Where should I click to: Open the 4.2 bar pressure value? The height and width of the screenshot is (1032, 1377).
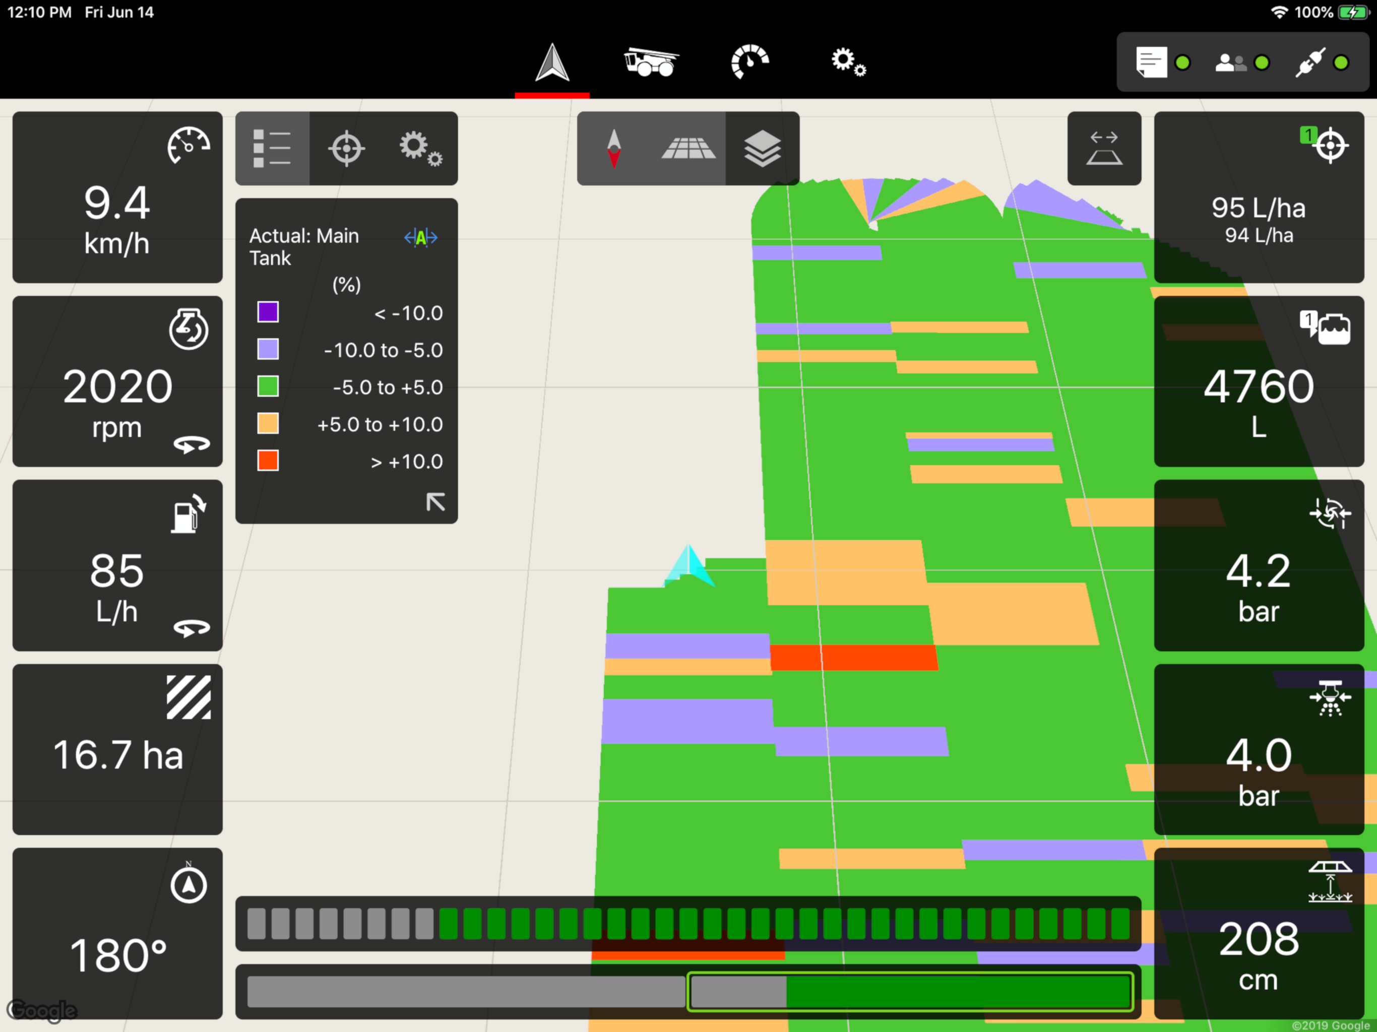[x=1258, y=571]
